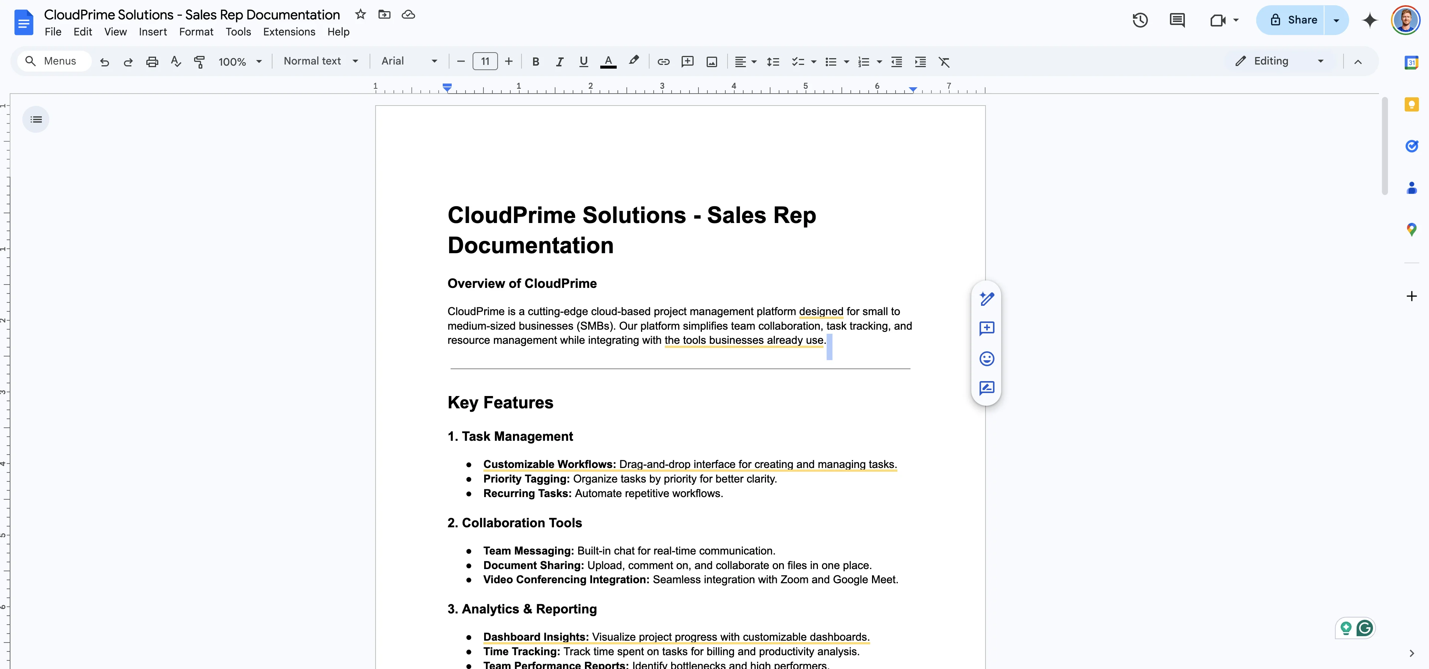Click the Paint format roller icon

click(200, 62)
